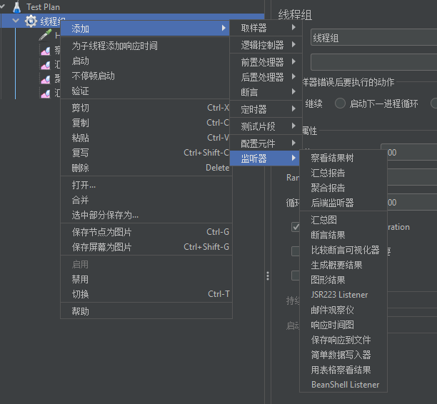The image size is (437, 404).
Task: Click the 线程组 gear icon in tree
Action: (x=31, y=21)
